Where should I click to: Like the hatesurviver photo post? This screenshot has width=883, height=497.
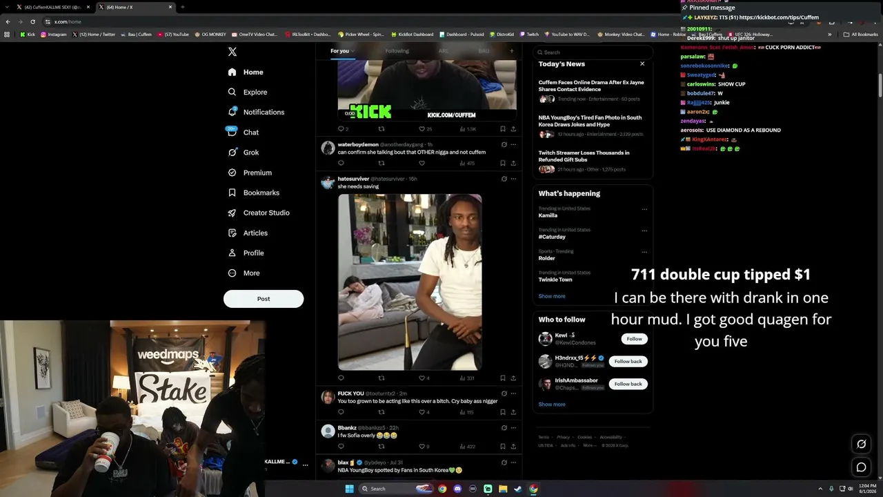[x=421, y=378]
